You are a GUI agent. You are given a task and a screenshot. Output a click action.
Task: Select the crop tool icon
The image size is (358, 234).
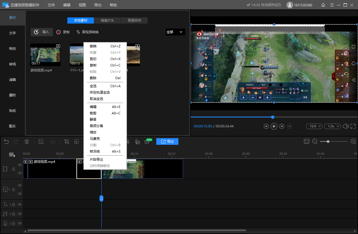[x=67, y=142]
